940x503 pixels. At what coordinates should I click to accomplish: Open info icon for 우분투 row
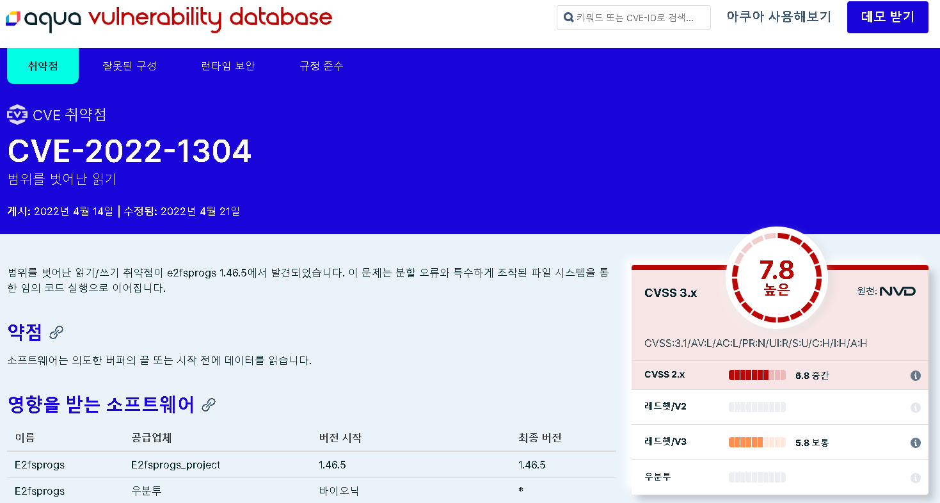(915, 477)
